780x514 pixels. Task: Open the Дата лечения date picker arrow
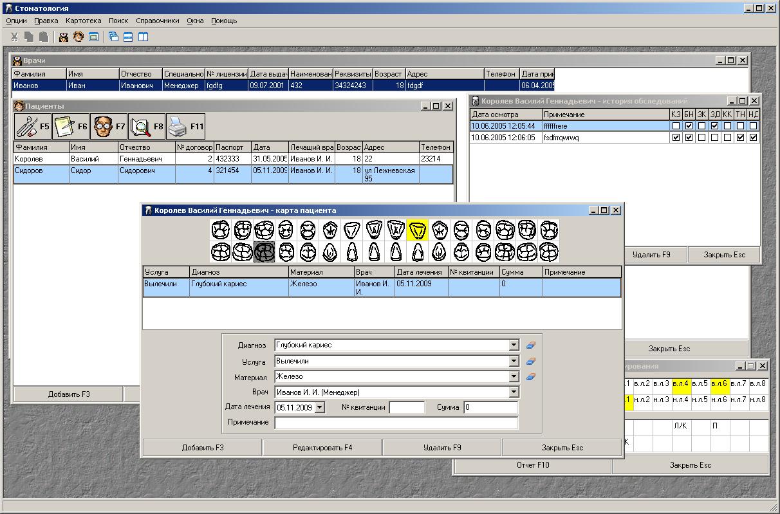click(320, 408)
